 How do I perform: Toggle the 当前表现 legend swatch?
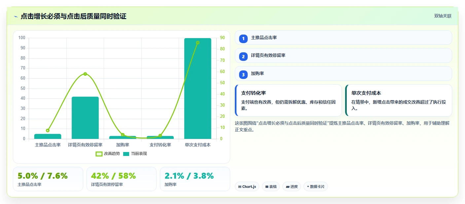(x=126, y=154)
